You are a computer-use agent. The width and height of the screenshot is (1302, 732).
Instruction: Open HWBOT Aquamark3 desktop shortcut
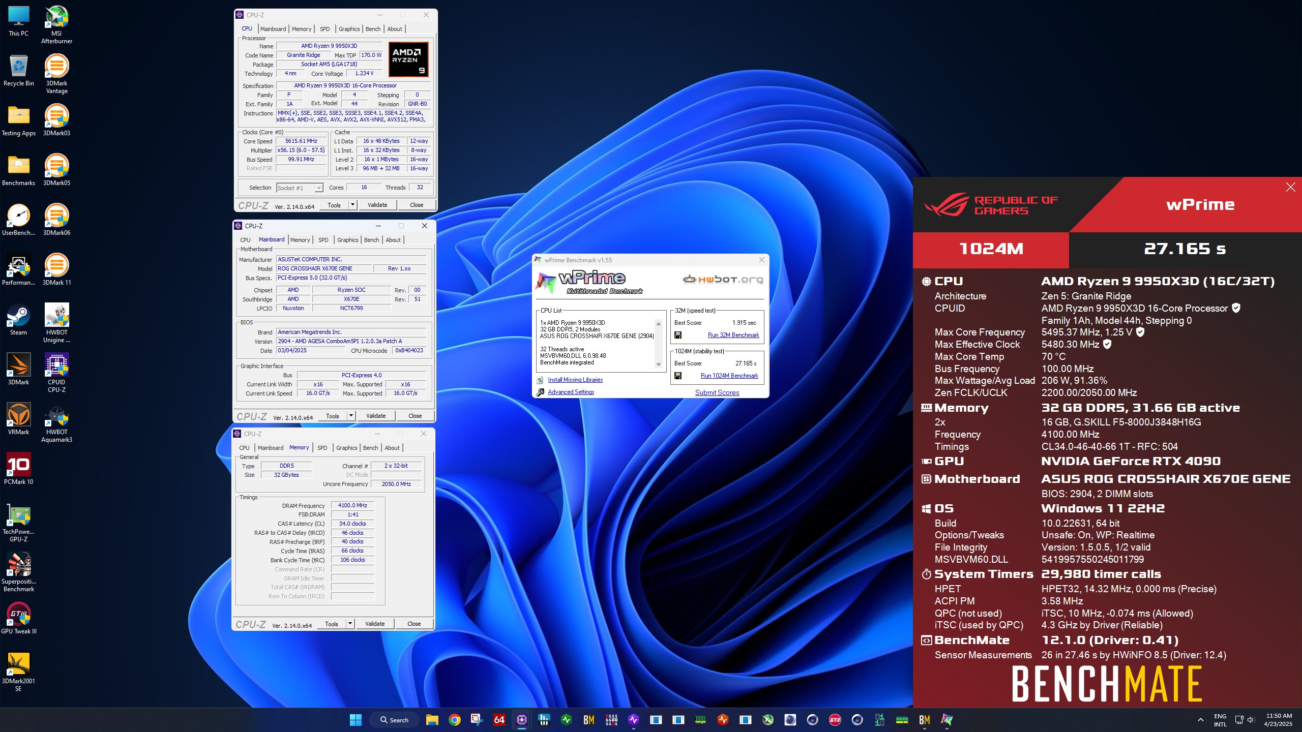56,423
